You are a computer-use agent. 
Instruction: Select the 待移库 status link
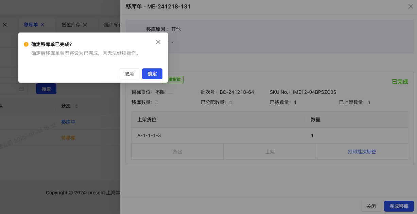pyautogui.click(x=68, y=138)
